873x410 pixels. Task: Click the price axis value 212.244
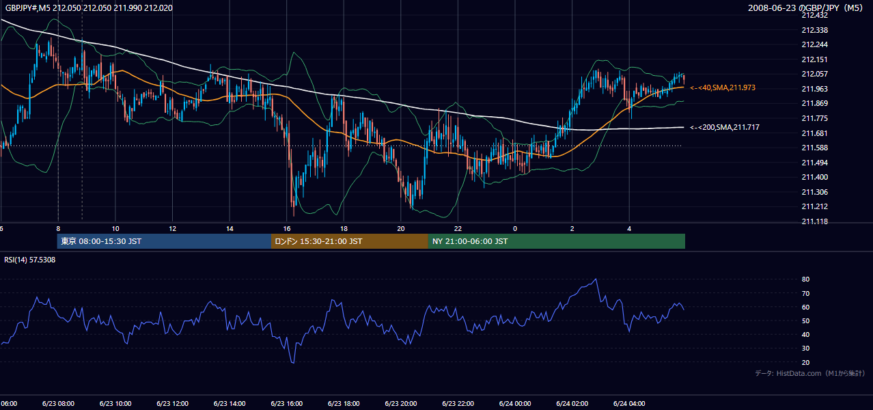point(814,44)
